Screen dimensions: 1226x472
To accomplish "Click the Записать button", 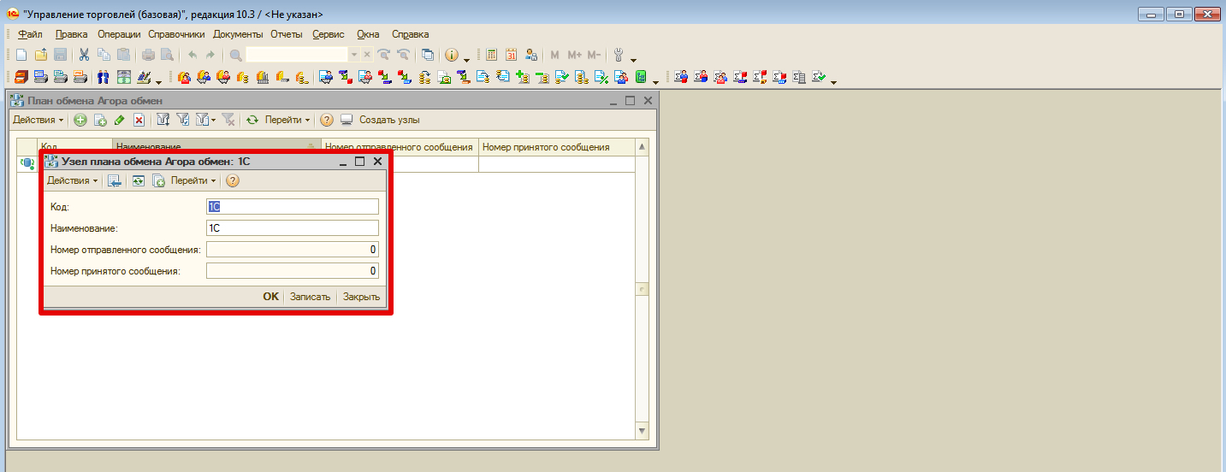I will (x=310, y=297).
